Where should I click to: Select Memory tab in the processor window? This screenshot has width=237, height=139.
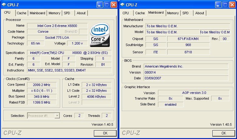coord(54,13)
